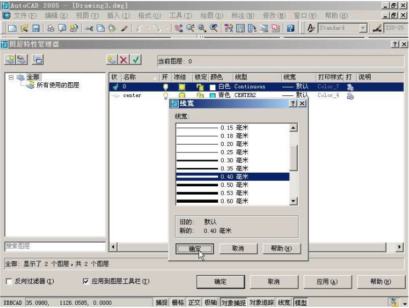Screen dimensions: 409x308
Task: Collapse the All filters tree node
Action: pyautogui.click(x=11, y=77)
